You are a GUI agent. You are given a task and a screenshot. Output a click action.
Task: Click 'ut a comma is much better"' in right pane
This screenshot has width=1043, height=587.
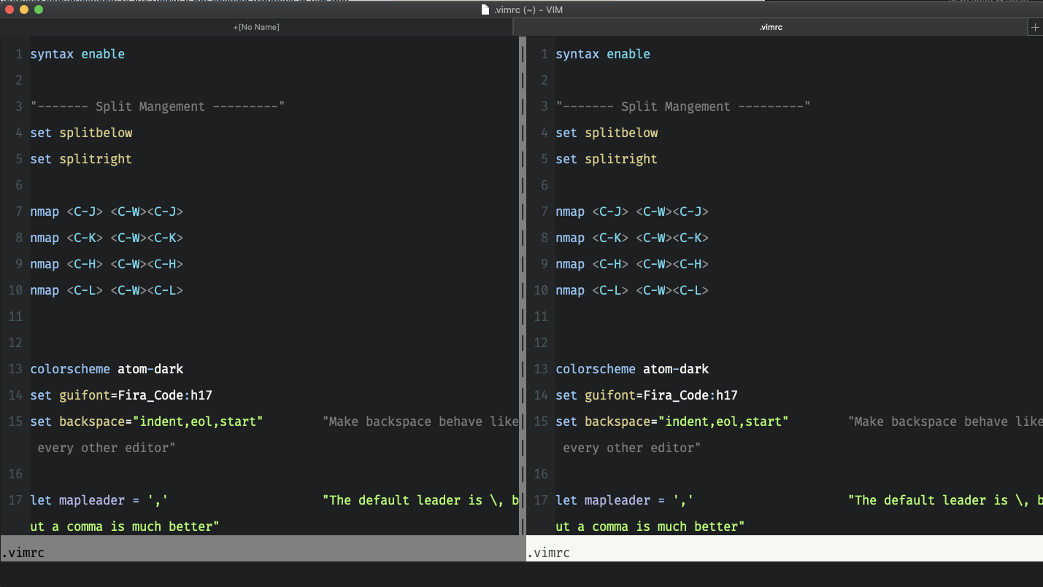coord(650,526)
